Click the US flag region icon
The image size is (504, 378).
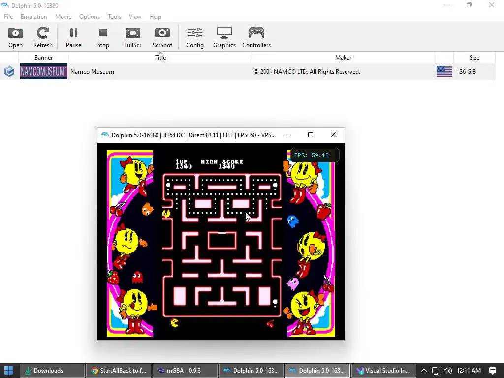click(444, 71)
